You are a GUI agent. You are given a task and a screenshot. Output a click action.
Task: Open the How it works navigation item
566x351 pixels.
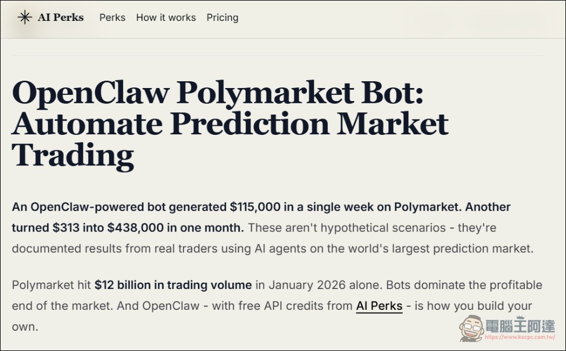pos(166,17)
